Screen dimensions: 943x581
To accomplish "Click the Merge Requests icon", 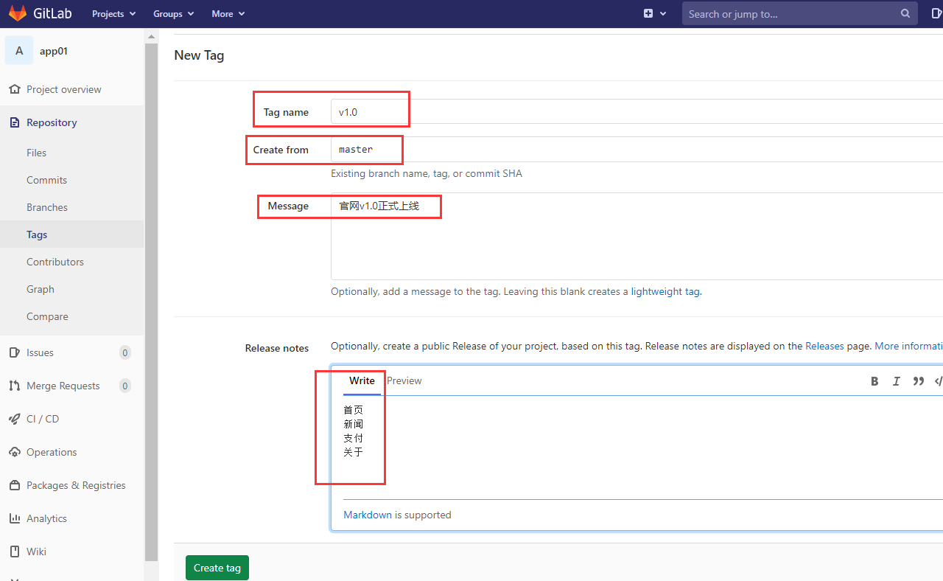I will (14, 386).
